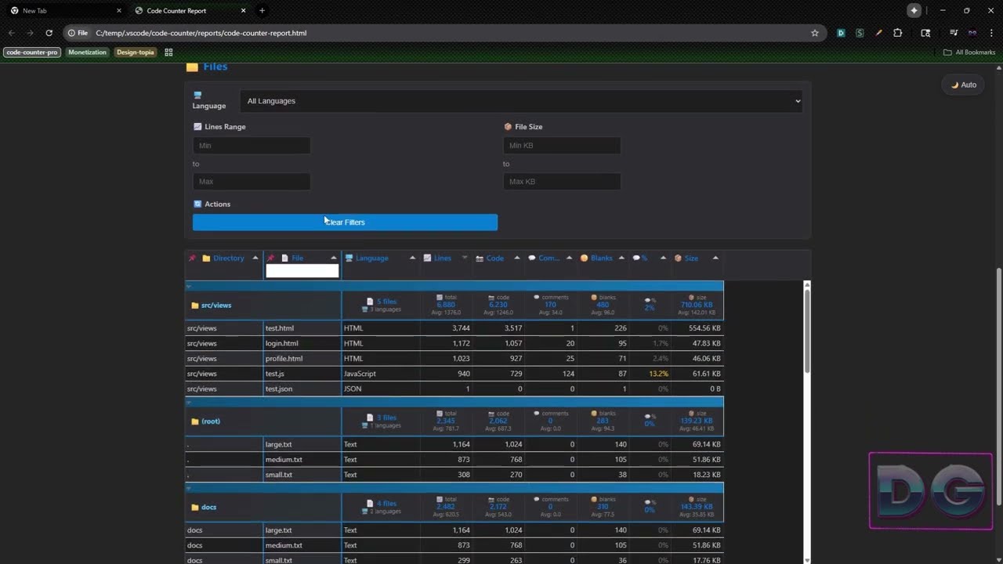Open the Extensions puzzle-piece menu
The width and height of the screenshot is (1003, 564).
pyautogui.click(x=898, y=33)
